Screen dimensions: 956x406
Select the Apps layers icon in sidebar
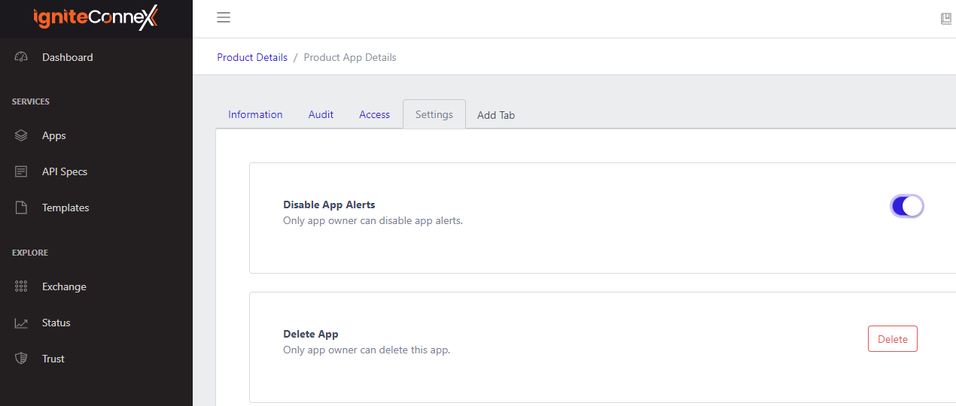point(21,136)
